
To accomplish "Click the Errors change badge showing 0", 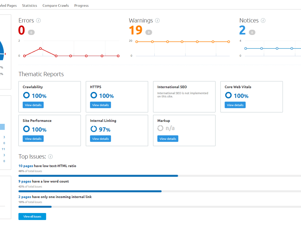I will 31,32.
